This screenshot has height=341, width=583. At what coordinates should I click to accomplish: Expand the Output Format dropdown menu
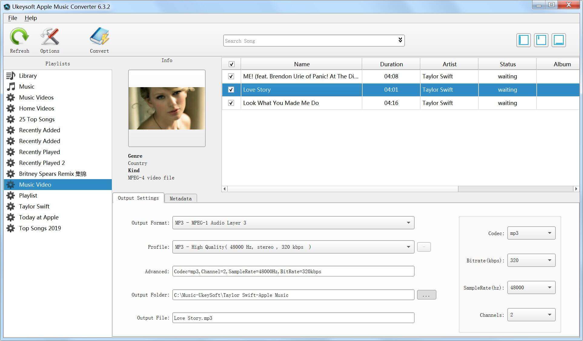409,222
